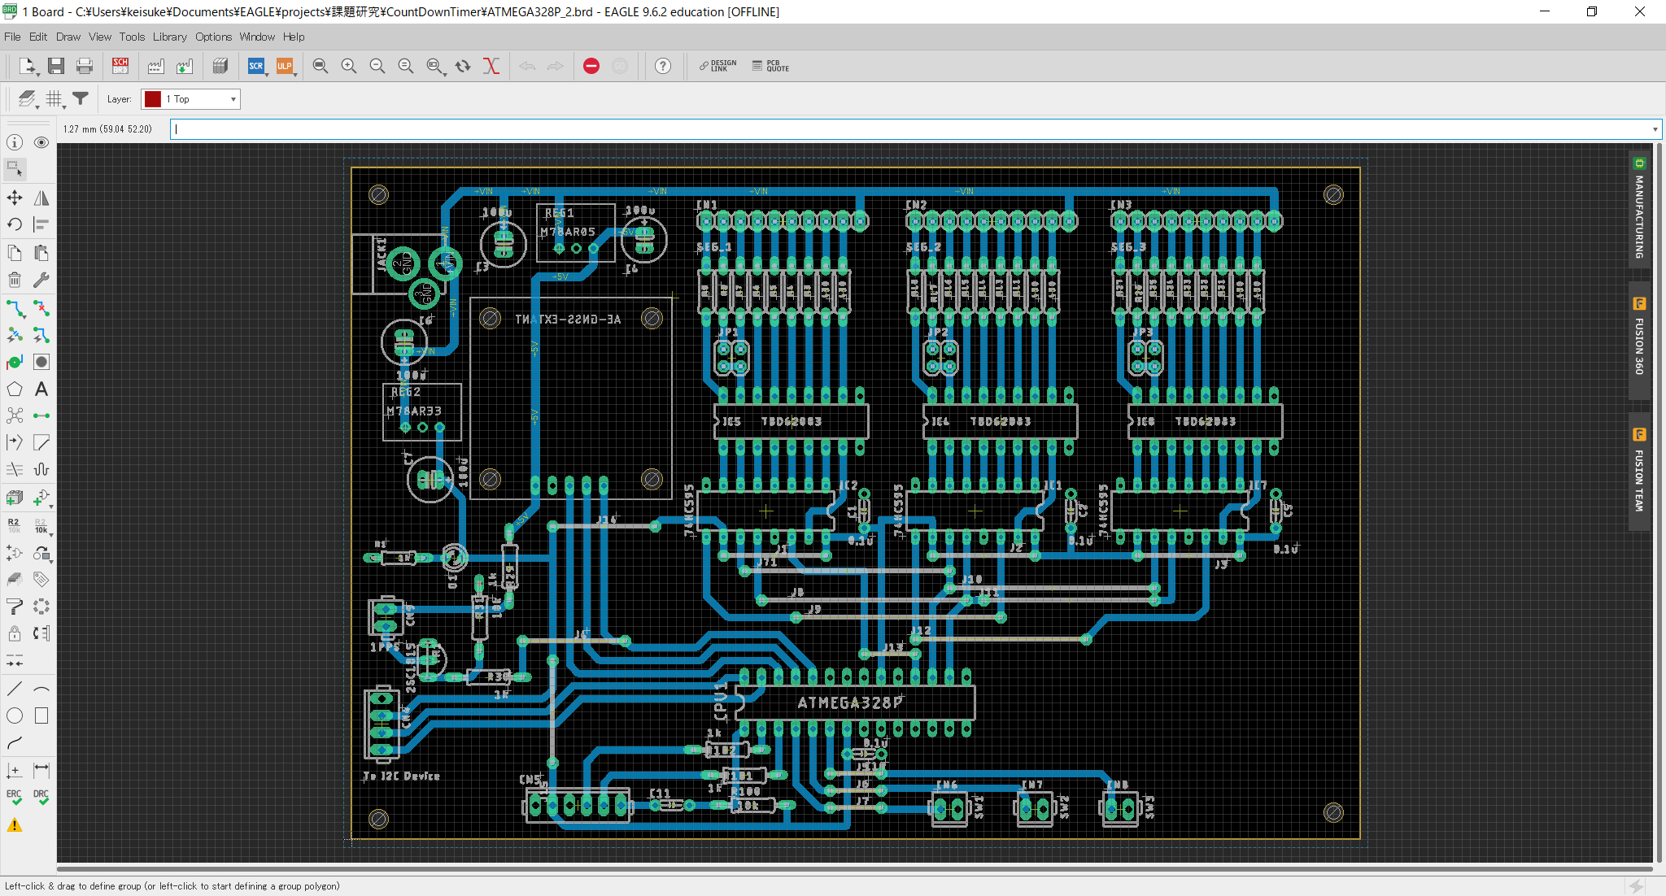Open the Tools menu
1666x896 pixels.
132,37
